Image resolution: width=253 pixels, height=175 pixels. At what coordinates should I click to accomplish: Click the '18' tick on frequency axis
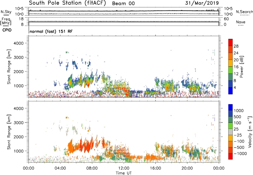click(21, 19)
